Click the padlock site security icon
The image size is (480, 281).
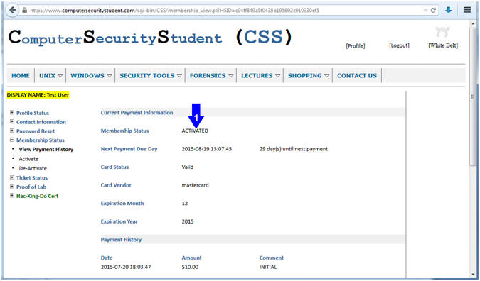24,10
